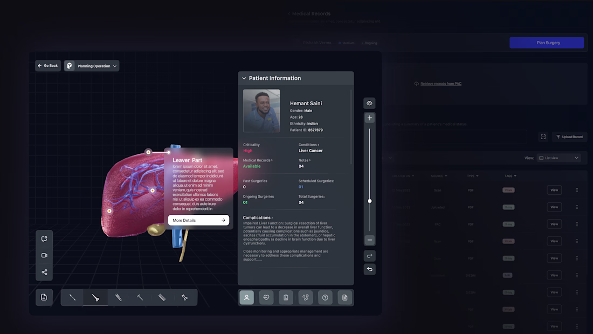Undo the last action

coord(369,269)
